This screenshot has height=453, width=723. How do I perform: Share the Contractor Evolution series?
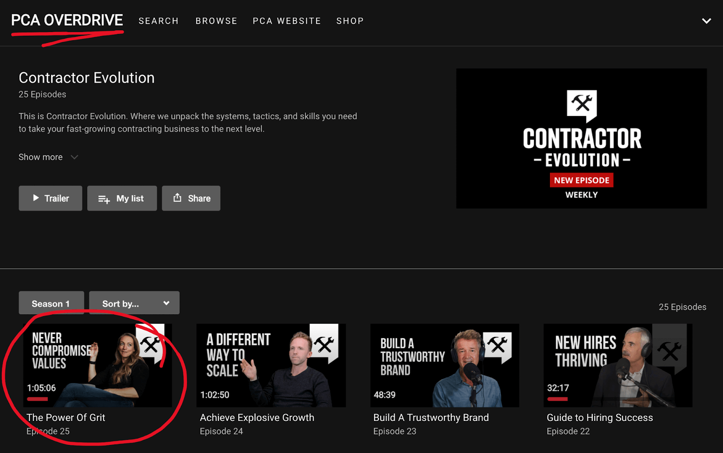point(191,198)
